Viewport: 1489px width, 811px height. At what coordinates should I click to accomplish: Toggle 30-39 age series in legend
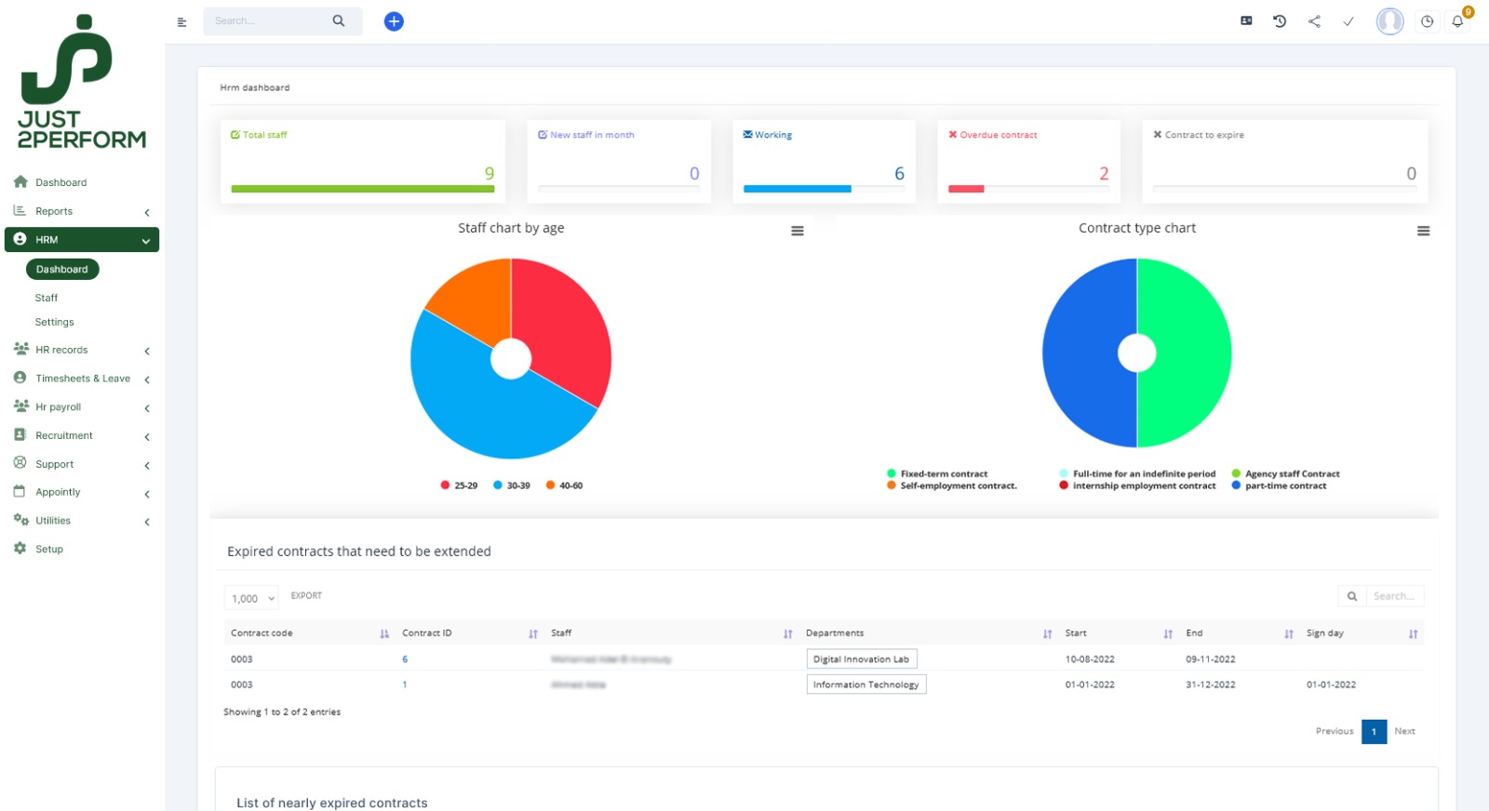(512, 485)
